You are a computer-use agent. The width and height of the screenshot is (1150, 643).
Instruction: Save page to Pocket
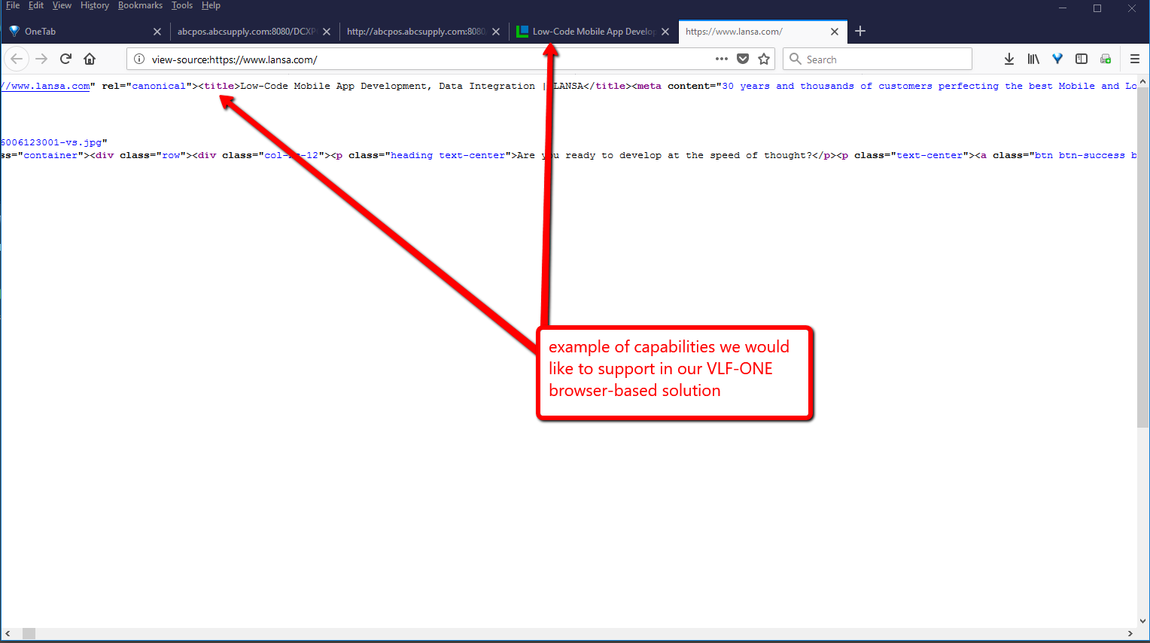click(743, 59)
